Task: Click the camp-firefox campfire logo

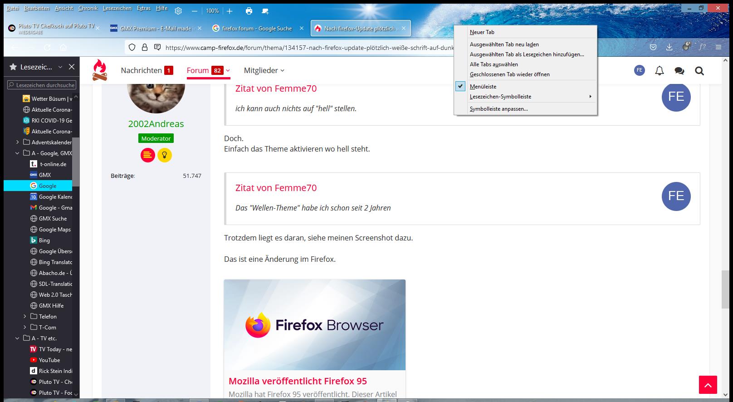Action: (100, 70)
